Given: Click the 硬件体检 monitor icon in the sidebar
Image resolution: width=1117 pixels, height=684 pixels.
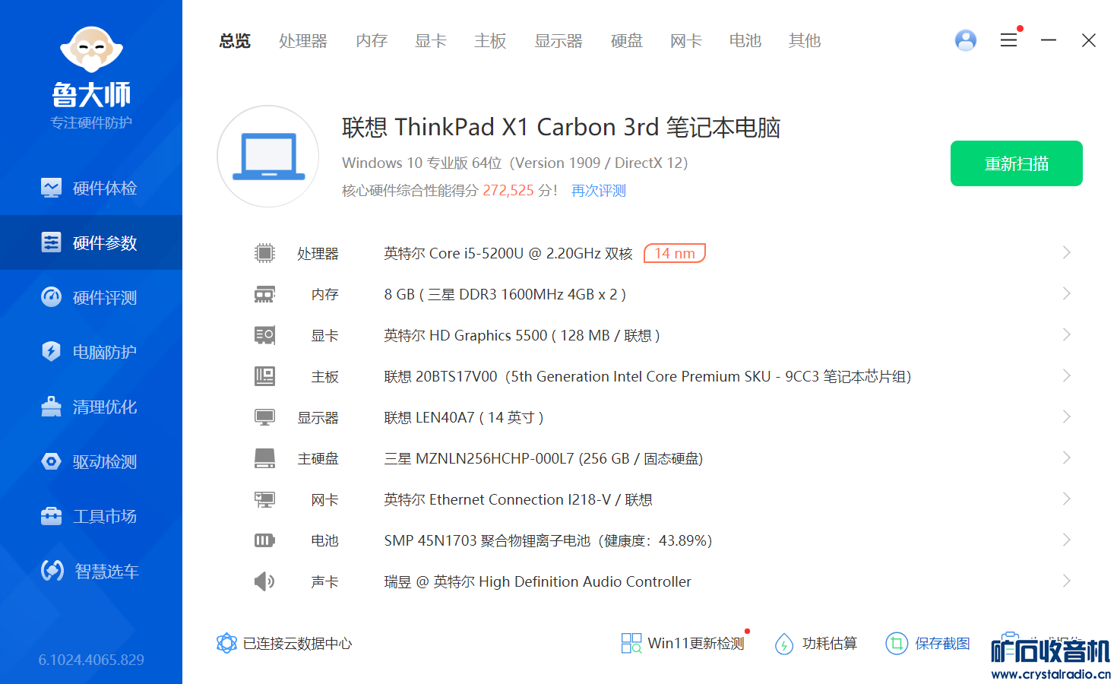Looking at the screenshot, I should (x=51, y=188).
